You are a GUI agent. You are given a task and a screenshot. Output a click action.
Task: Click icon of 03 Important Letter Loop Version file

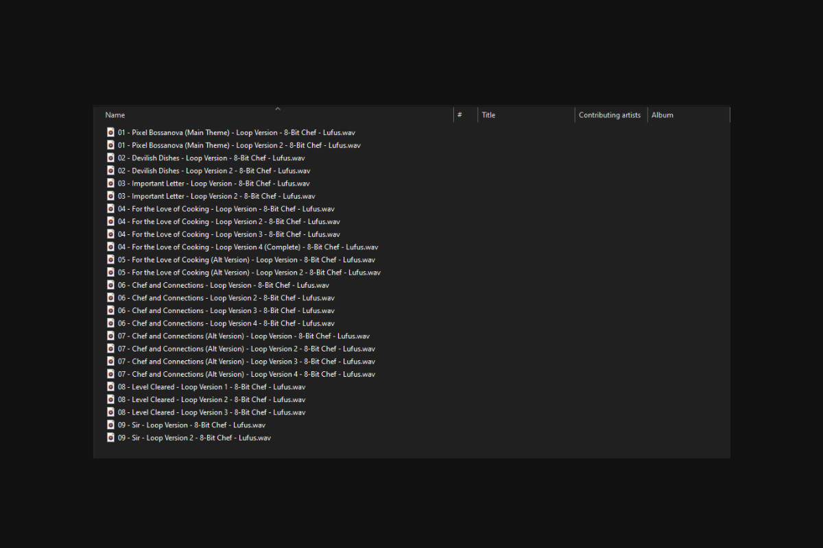pyautogui.click(x=110, y=183)
